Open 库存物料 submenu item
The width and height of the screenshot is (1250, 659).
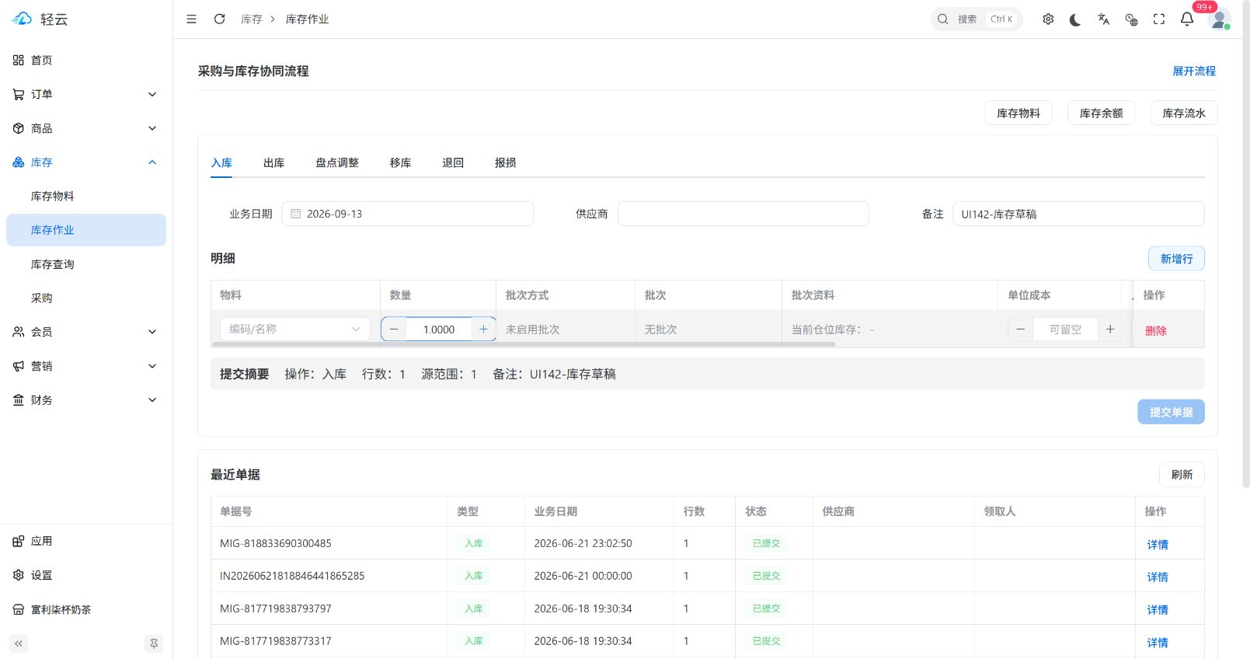[86, 196]
